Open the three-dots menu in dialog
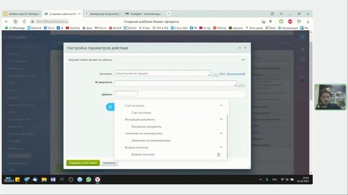Screen dimensions: 348x195 coord(243,60)
